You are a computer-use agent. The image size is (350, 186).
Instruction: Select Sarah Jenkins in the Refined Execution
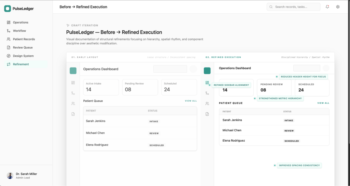coord(232,120)
